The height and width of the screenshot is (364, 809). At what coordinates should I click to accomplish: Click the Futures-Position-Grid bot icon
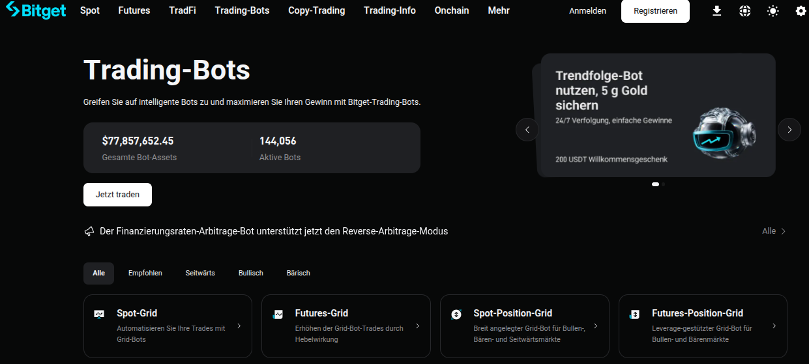pos(635,314)
